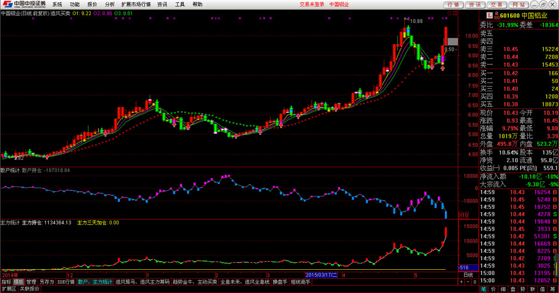Open the 系统 menu
Image resolution: width=559 pixels, height=293 pixels.
tap(57, 4)
